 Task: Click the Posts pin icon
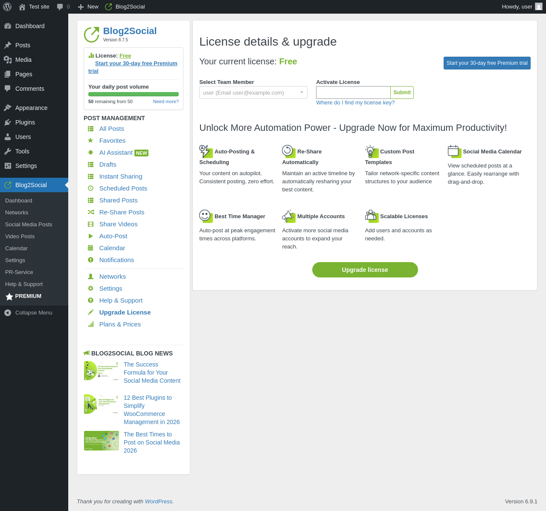pyautogui.click(x=8, y=45)
